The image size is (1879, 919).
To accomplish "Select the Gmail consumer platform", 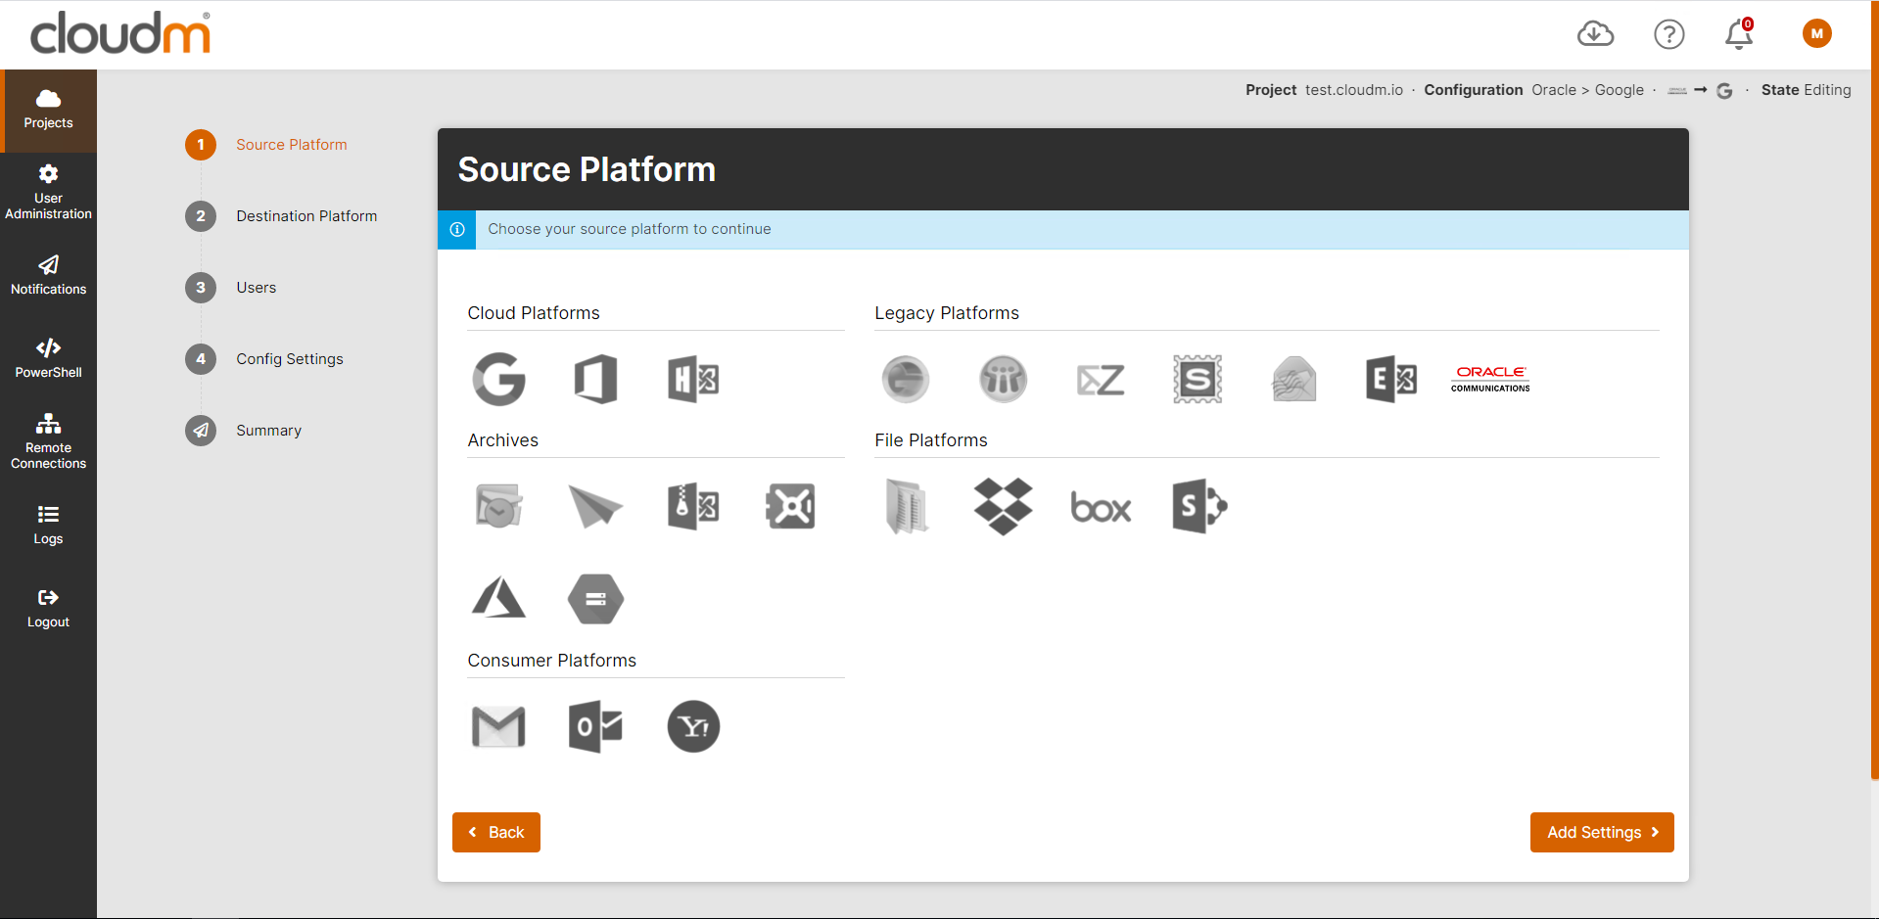I will (x=498, y=726).
